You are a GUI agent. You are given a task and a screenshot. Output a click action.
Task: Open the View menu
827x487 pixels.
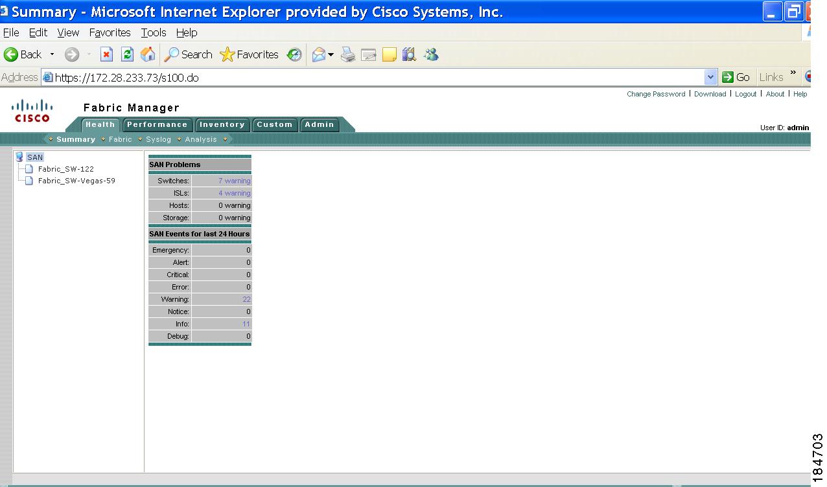coord(68,32)
